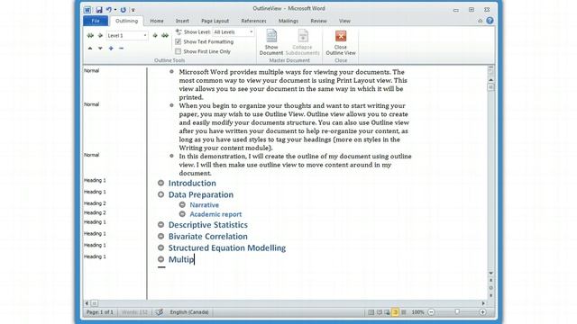Switch to the Review tab
The image size is (577, 324).
318,21
